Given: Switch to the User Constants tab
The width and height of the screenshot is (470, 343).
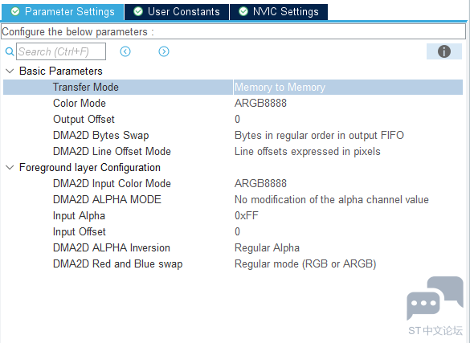Looking at the screenshot, I should [x=177, y=12].
